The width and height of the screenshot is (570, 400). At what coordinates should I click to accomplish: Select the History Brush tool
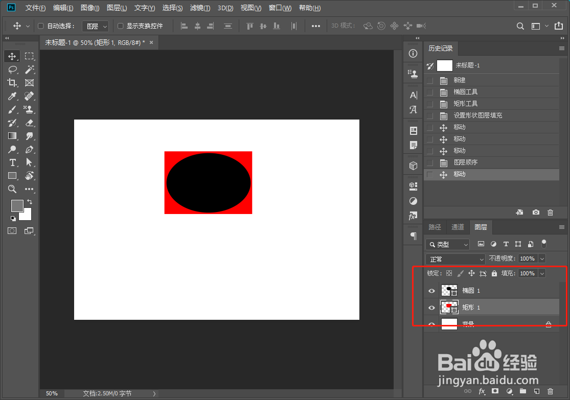(x=12, y=123)
